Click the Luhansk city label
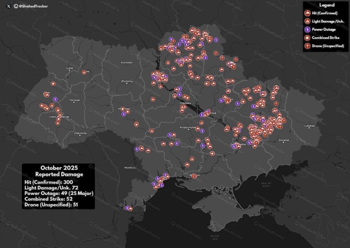This screenshot has height=248, width=350. tap(310, 126)
